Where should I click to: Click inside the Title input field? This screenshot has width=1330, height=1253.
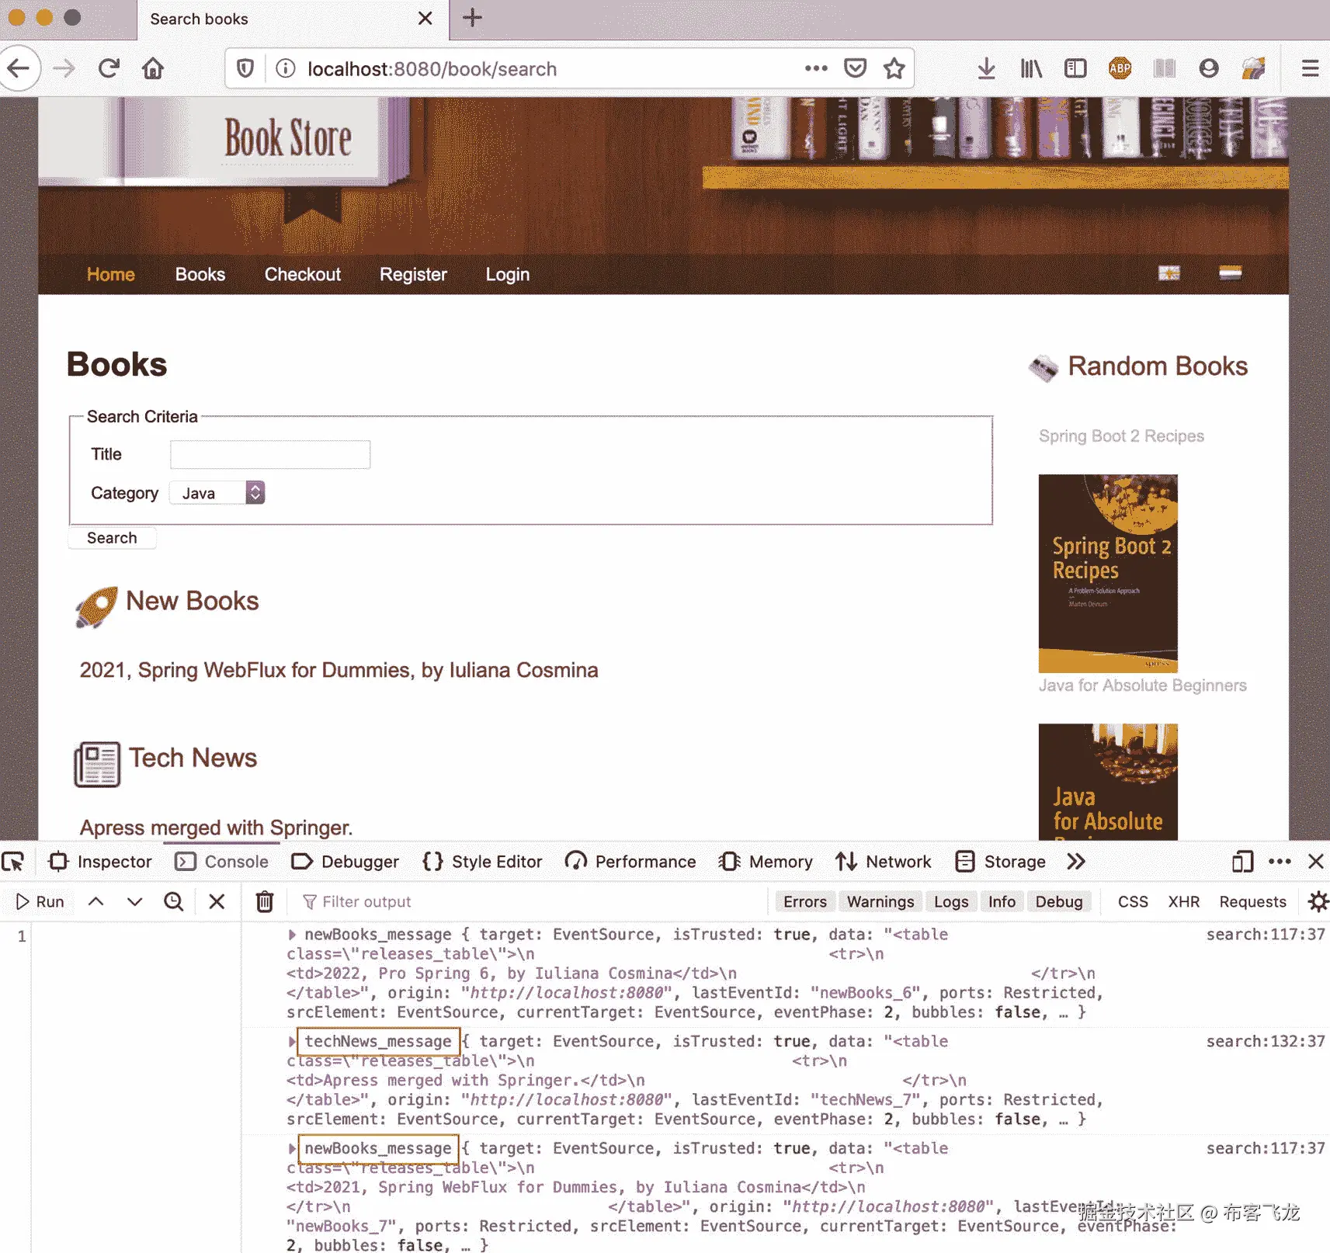[x=269, y=454]
